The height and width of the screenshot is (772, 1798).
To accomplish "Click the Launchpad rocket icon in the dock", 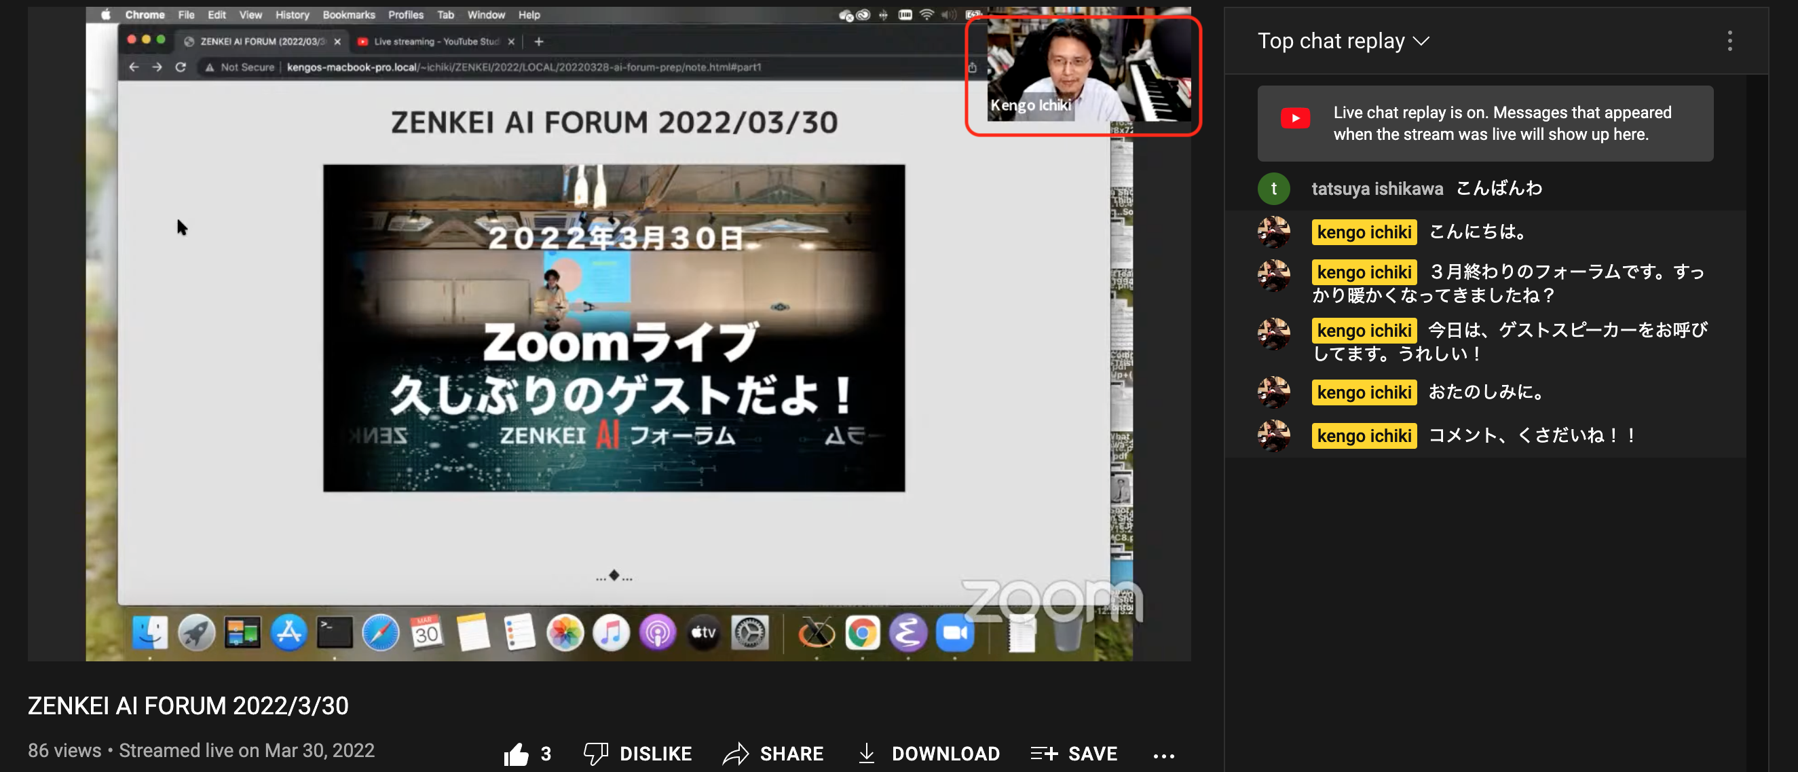I will [x=196, y=633].
